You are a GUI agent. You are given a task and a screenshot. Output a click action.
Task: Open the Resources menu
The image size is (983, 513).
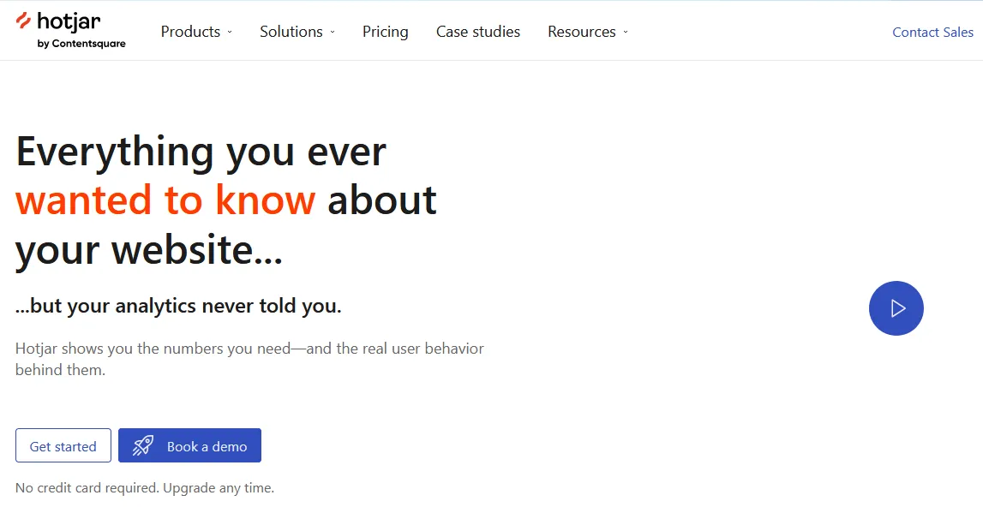tap(581, 32)
